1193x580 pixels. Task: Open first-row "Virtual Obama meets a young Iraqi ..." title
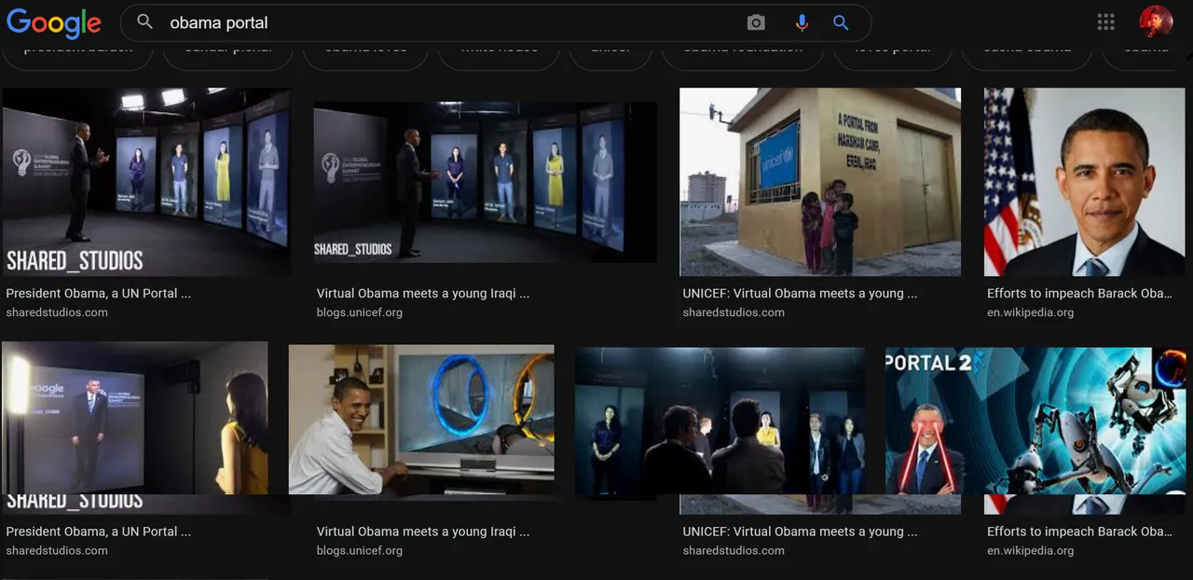pyautogui.click(x=423, y=293)
